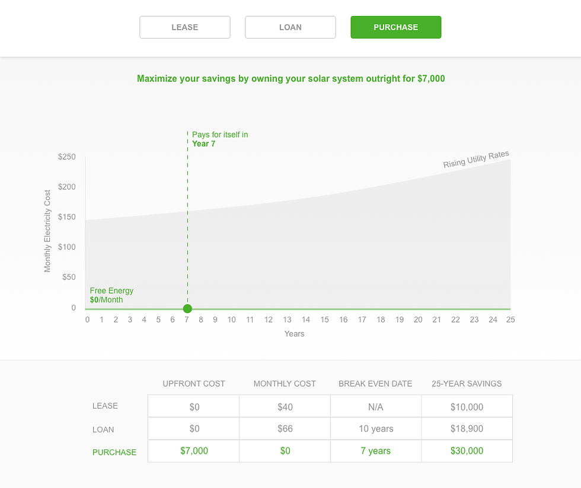Click the $10,000 lease savings cell
581x488 pixels.
pos(467,407)
